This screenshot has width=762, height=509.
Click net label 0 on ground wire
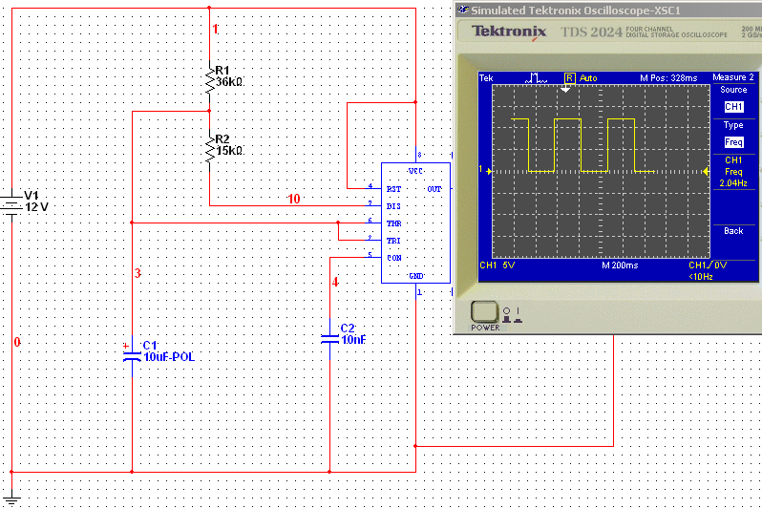[17, 342]
